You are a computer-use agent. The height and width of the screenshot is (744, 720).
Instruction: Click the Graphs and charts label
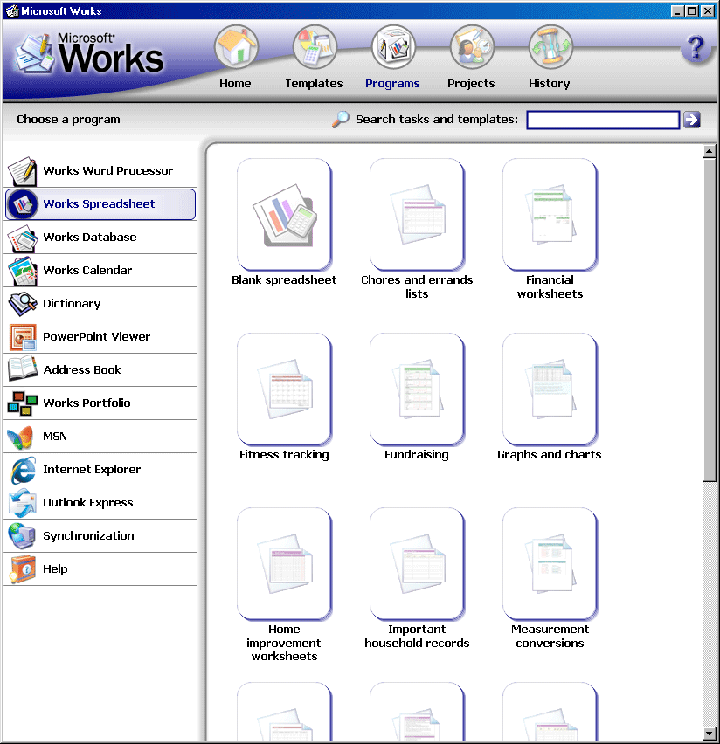(x=550, y=455)
